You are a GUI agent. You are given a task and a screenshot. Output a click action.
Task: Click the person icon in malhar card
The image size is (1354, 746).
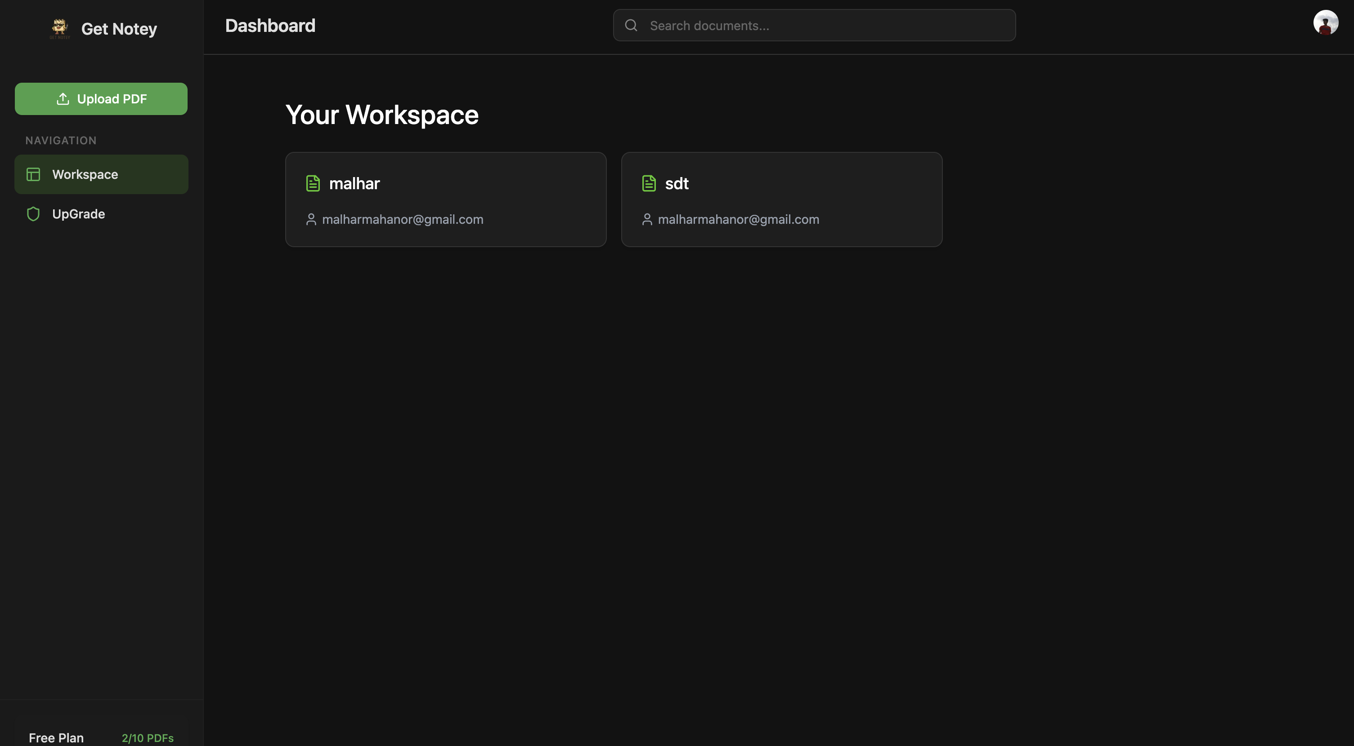coord(311,219)
